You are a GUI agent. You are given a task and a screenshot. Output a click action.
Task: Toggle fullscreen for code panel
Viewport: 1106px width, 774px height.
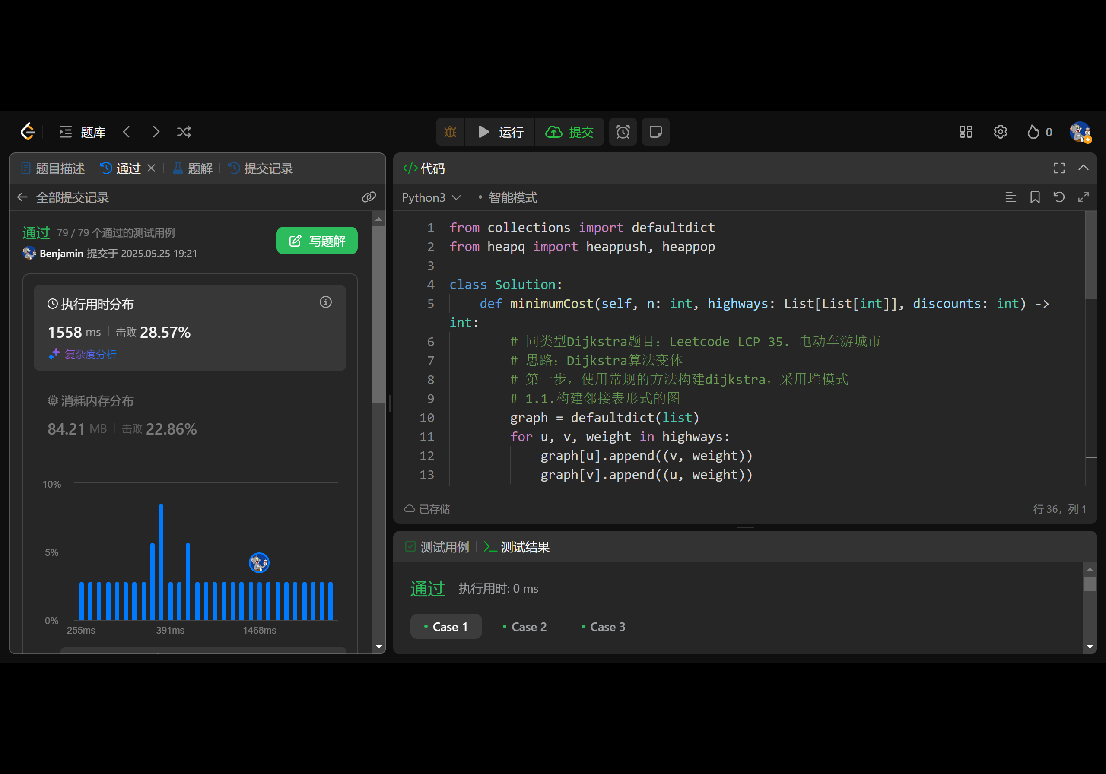[x=1059, y=168]
